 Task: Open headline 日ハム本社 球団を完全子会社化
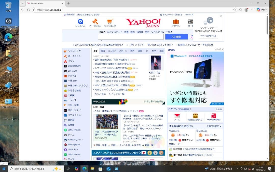click(111, 81)
